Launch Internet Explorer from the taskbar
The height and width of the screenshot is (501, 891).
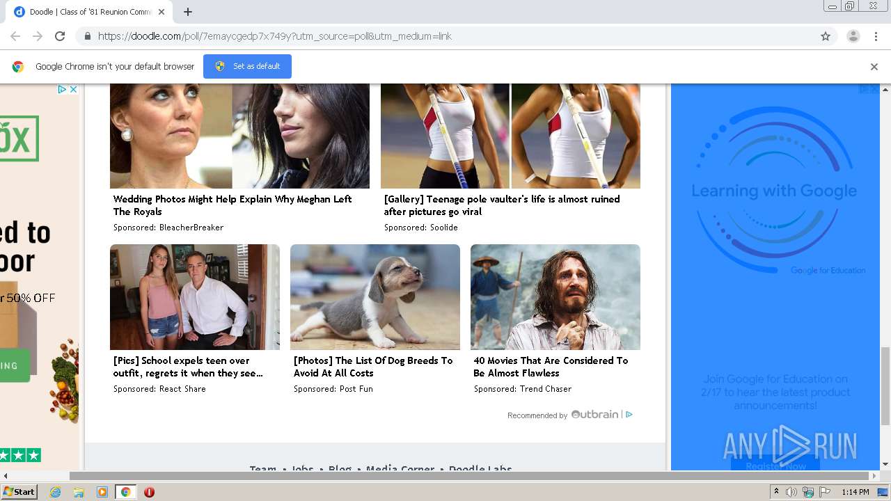tap(55, 492)
